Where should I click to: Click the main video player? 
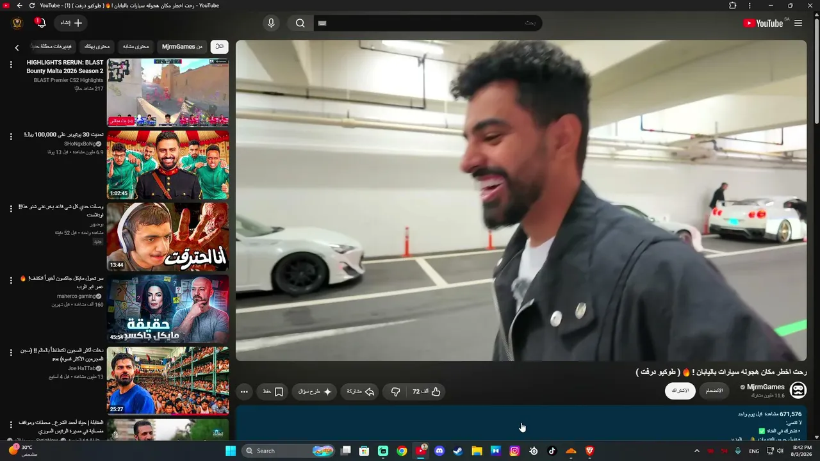521,200
